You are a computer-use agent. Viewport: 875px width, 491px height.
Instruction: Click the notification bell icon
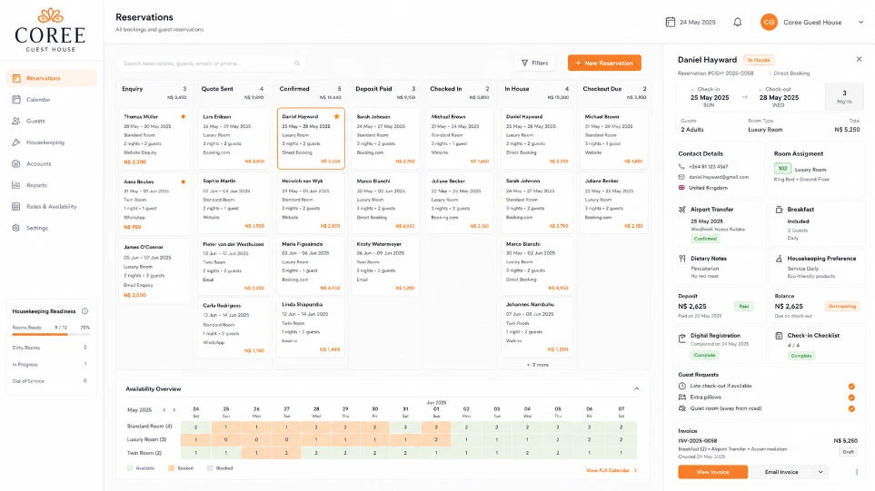737,23
